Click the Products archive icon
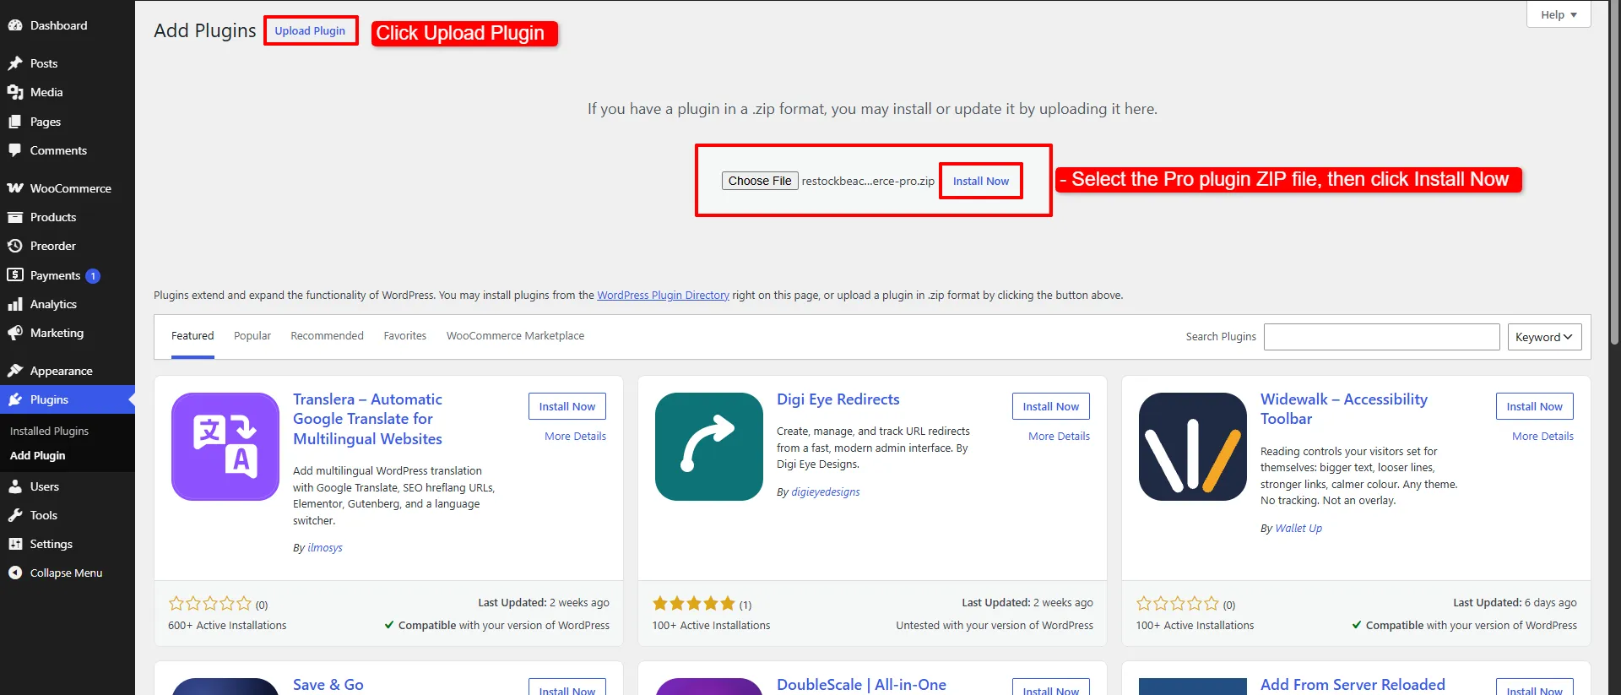 point(15,217)
